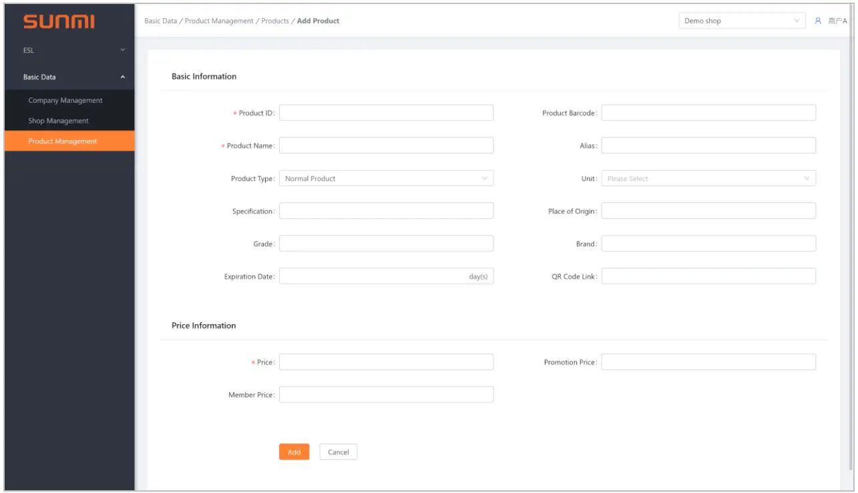Click the user account icon
This screenshot has height=493, width=858.
(818, 21)
